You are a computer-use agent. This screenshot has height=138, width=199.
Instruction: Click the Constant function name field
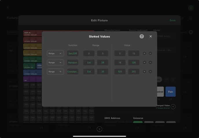(73, 71)
